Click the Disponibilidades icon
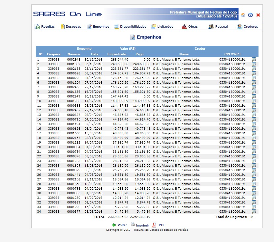 click(x=116, y=27)
